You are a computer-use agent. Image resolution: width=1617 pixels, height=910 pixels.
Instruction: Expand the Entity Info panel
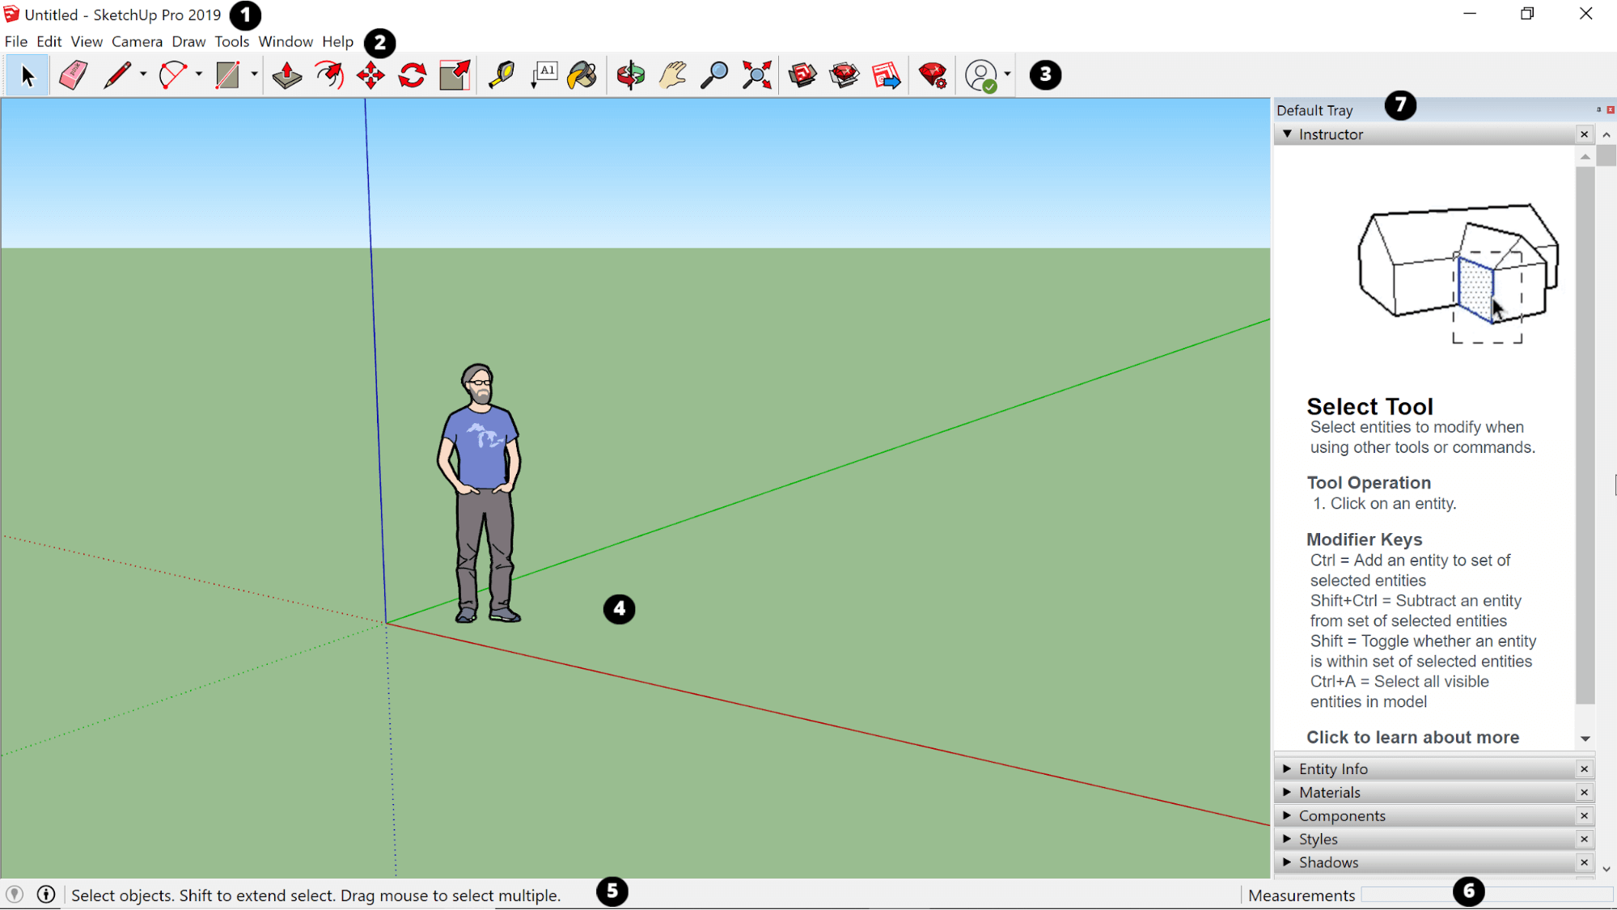[x=1289, y=768]
